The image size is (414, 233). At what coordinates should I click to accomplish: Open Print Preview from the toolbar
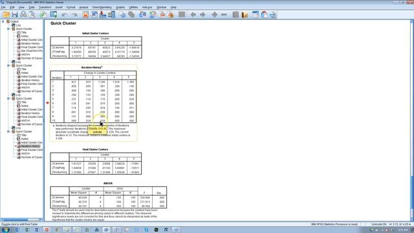click(32, 14)
